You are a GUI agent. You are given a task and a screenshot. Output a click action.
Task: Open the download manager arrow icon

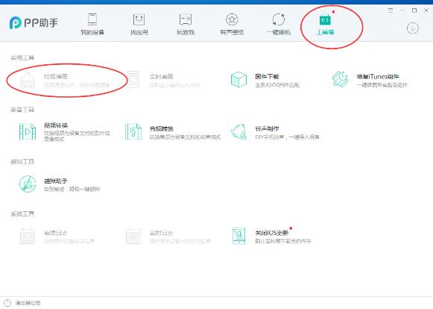[x=413, y=28]
